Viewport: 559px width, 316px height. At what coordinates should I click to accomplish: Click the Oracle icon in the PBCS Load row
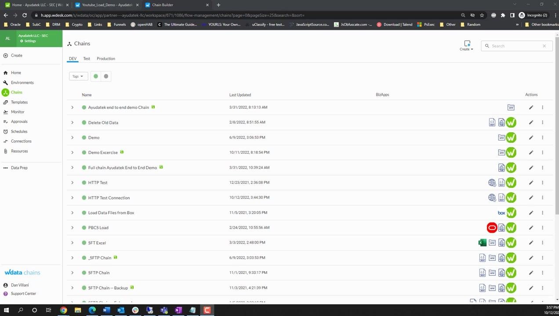[x=492, y=228]
